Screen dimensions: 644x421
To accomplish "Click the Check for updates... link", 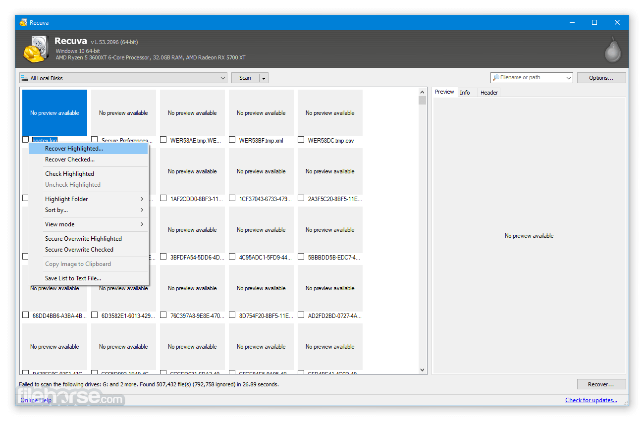I will click(x=591, y=400).
